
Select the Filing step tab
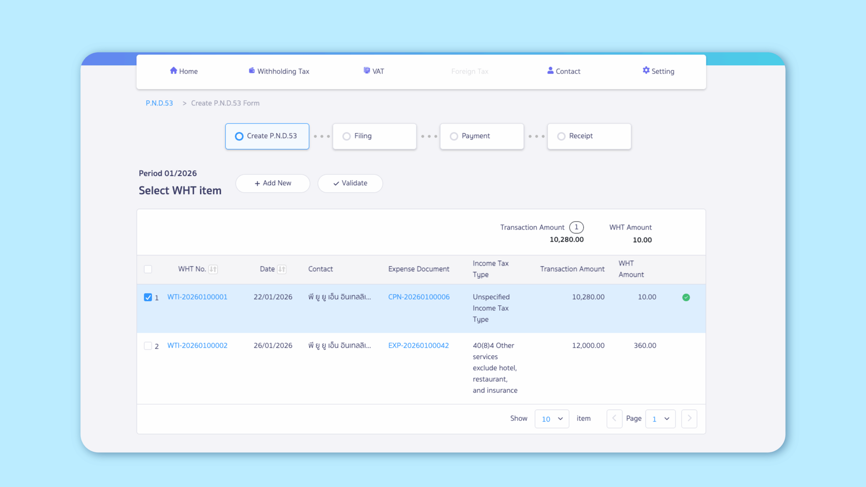pos(374,136)
